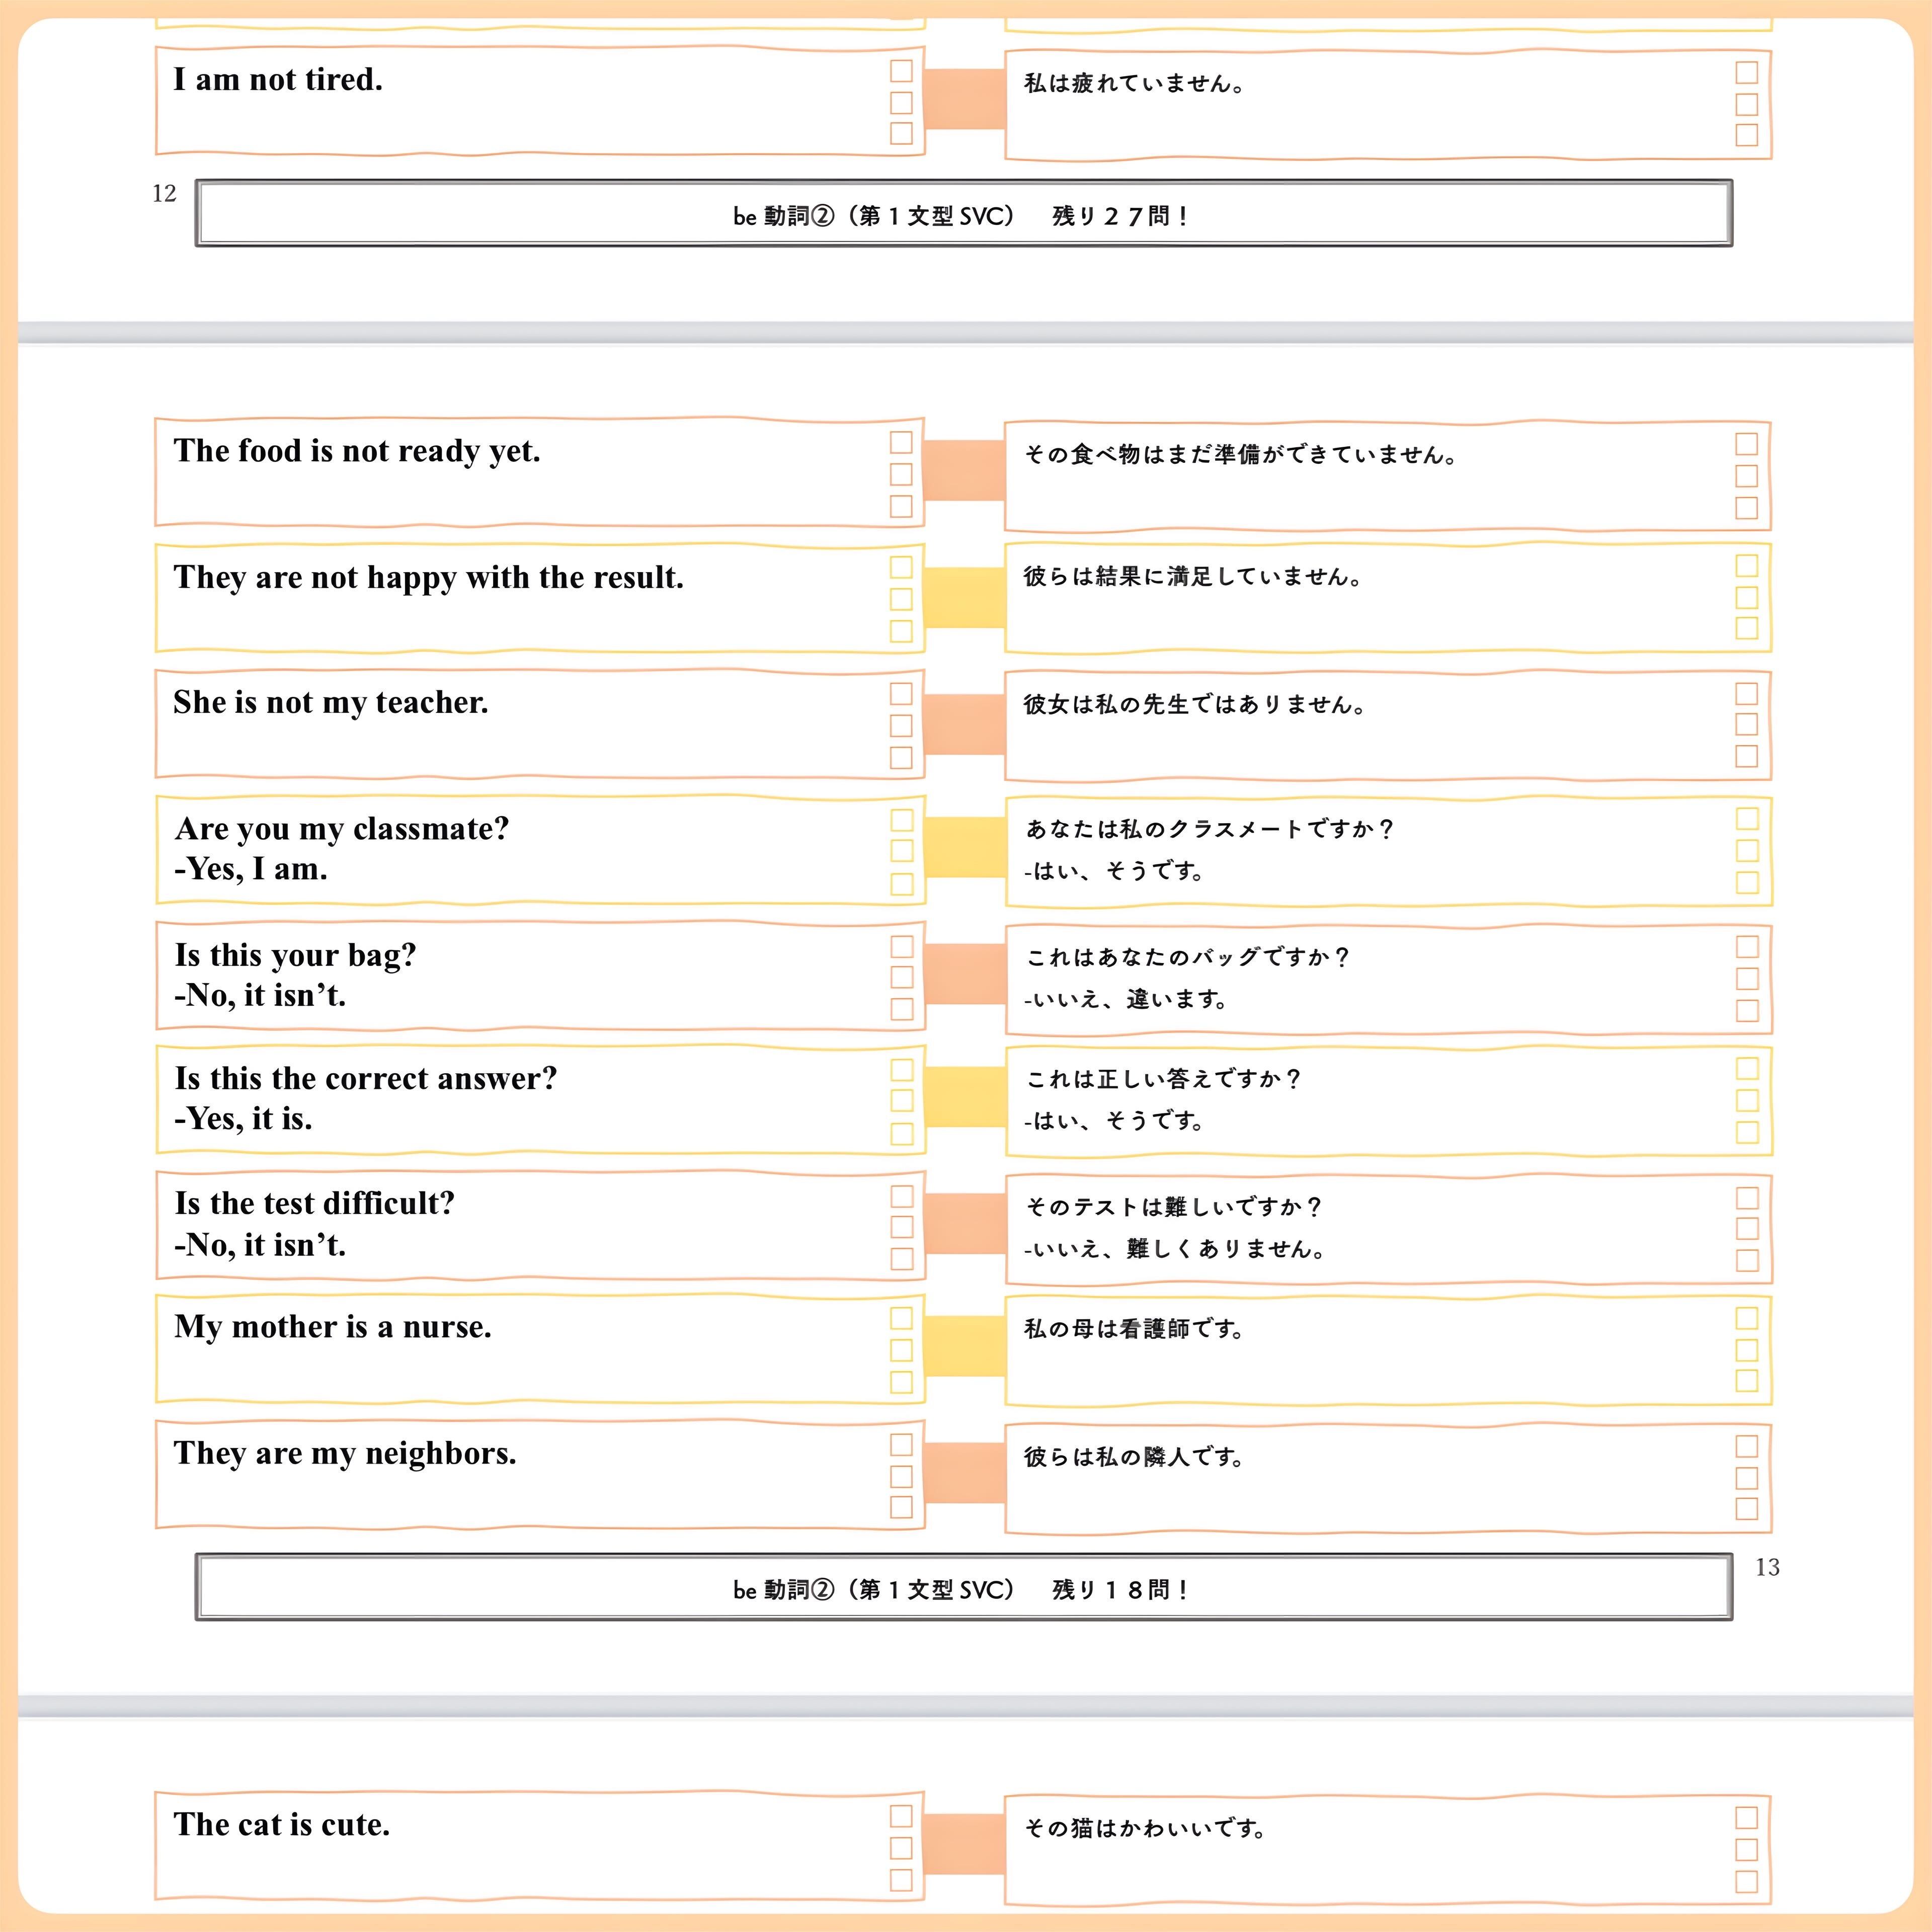Mark bottom checkbox beside "My mother is a nurse."

coord(901,1381)
